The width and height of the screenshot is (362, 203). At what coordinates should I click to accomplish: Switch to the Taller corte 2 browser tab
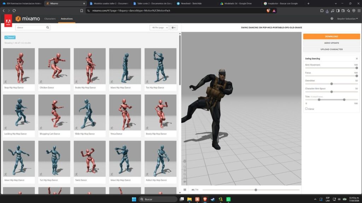click(152, 4)
